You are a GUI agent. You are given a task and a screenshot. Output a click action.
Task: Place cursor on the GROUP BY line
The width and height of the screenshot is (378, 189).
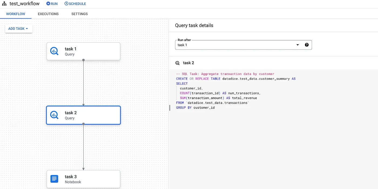[x=195, y=108]
